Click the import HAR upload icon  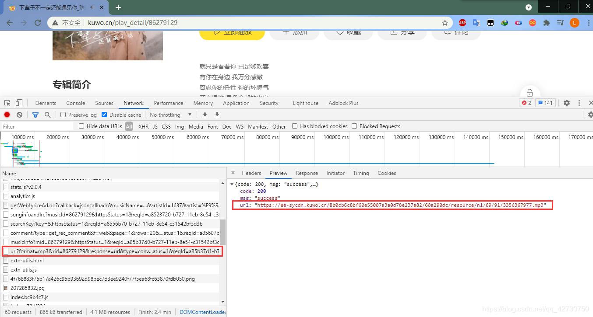click(x=205, y=115)
